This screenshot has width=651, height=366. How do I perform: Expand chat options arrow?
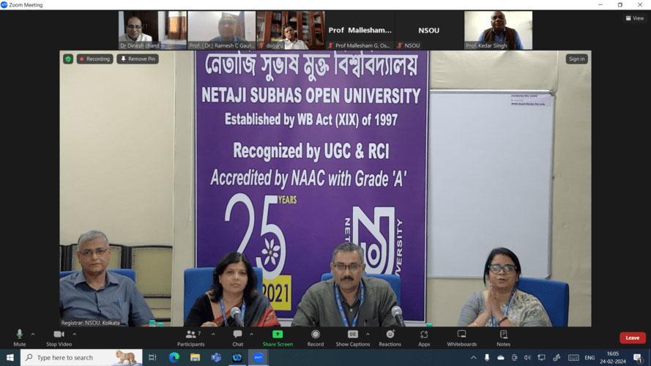click(x=251, y=334)
